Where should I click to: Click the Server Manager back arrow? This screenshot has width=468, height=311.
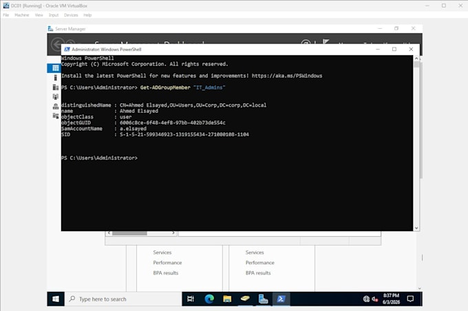[x=56, y=44]
